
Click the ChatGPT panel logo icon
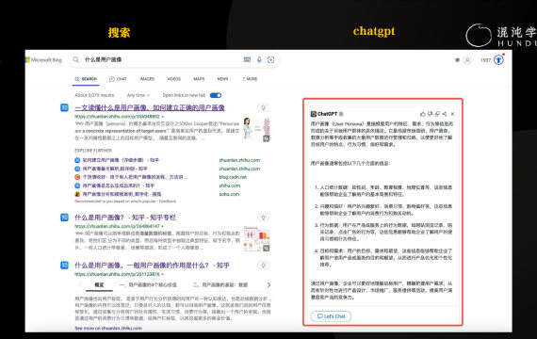[x=314, y=114]
